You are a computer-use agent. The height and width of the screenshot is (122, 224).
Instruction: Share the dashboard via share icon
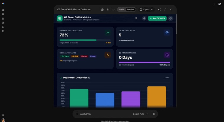tap(159, 9)
